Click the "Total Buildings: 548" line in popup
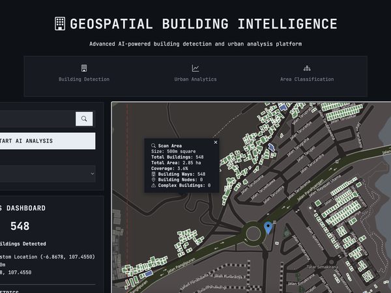391x293 pixels. point(177,157)
